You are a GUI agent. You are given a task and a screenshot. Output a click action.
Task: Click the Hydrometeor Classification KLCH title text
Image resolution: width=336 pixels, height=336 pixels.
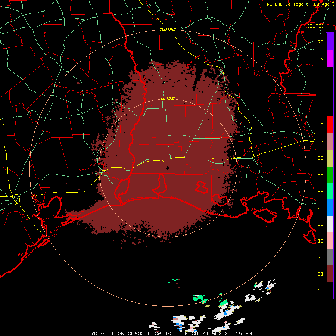(x=169, y=333)
